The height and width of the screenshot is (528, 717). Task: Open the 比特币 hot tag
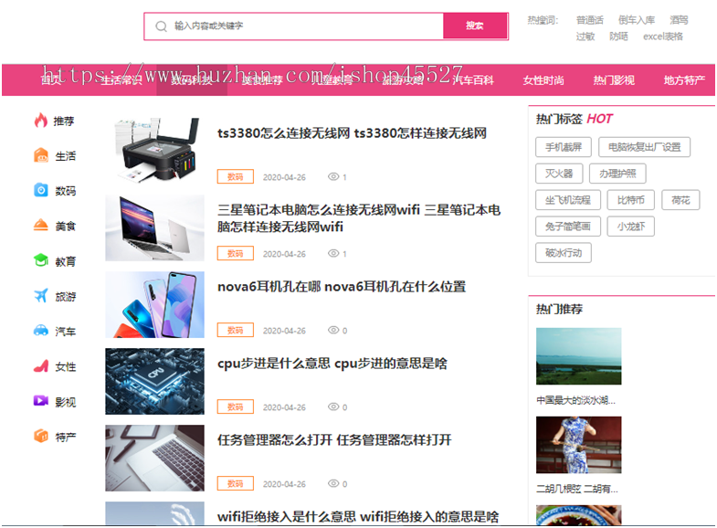pos(631,200)
